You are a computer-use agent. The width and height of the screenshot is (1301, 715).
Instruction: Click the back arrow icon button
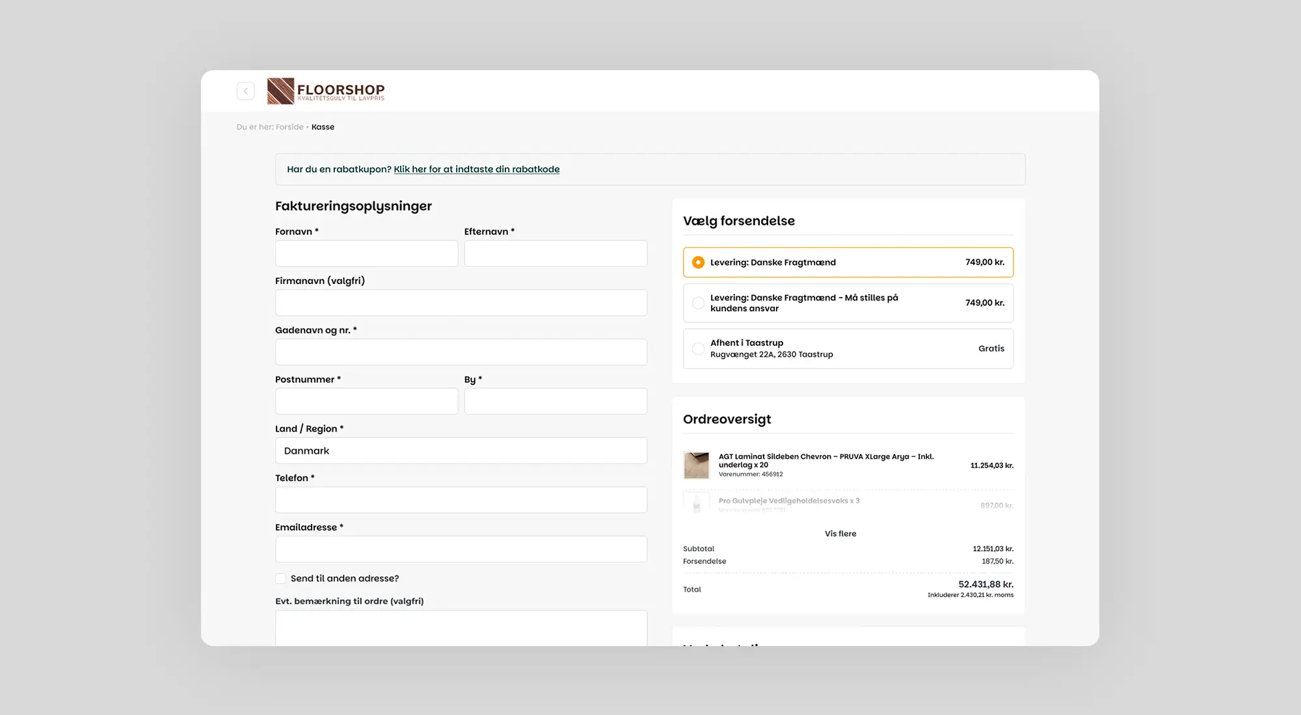point(245,91)
